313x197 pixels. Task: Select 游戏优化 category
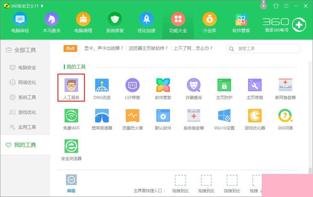[x=23, y=112]
